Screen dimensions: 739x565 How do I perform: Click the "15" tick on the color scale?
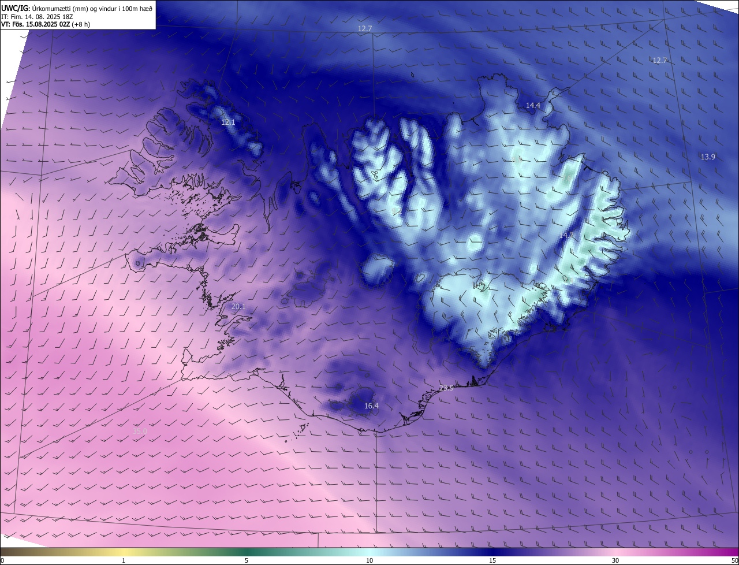pos(492,560)
